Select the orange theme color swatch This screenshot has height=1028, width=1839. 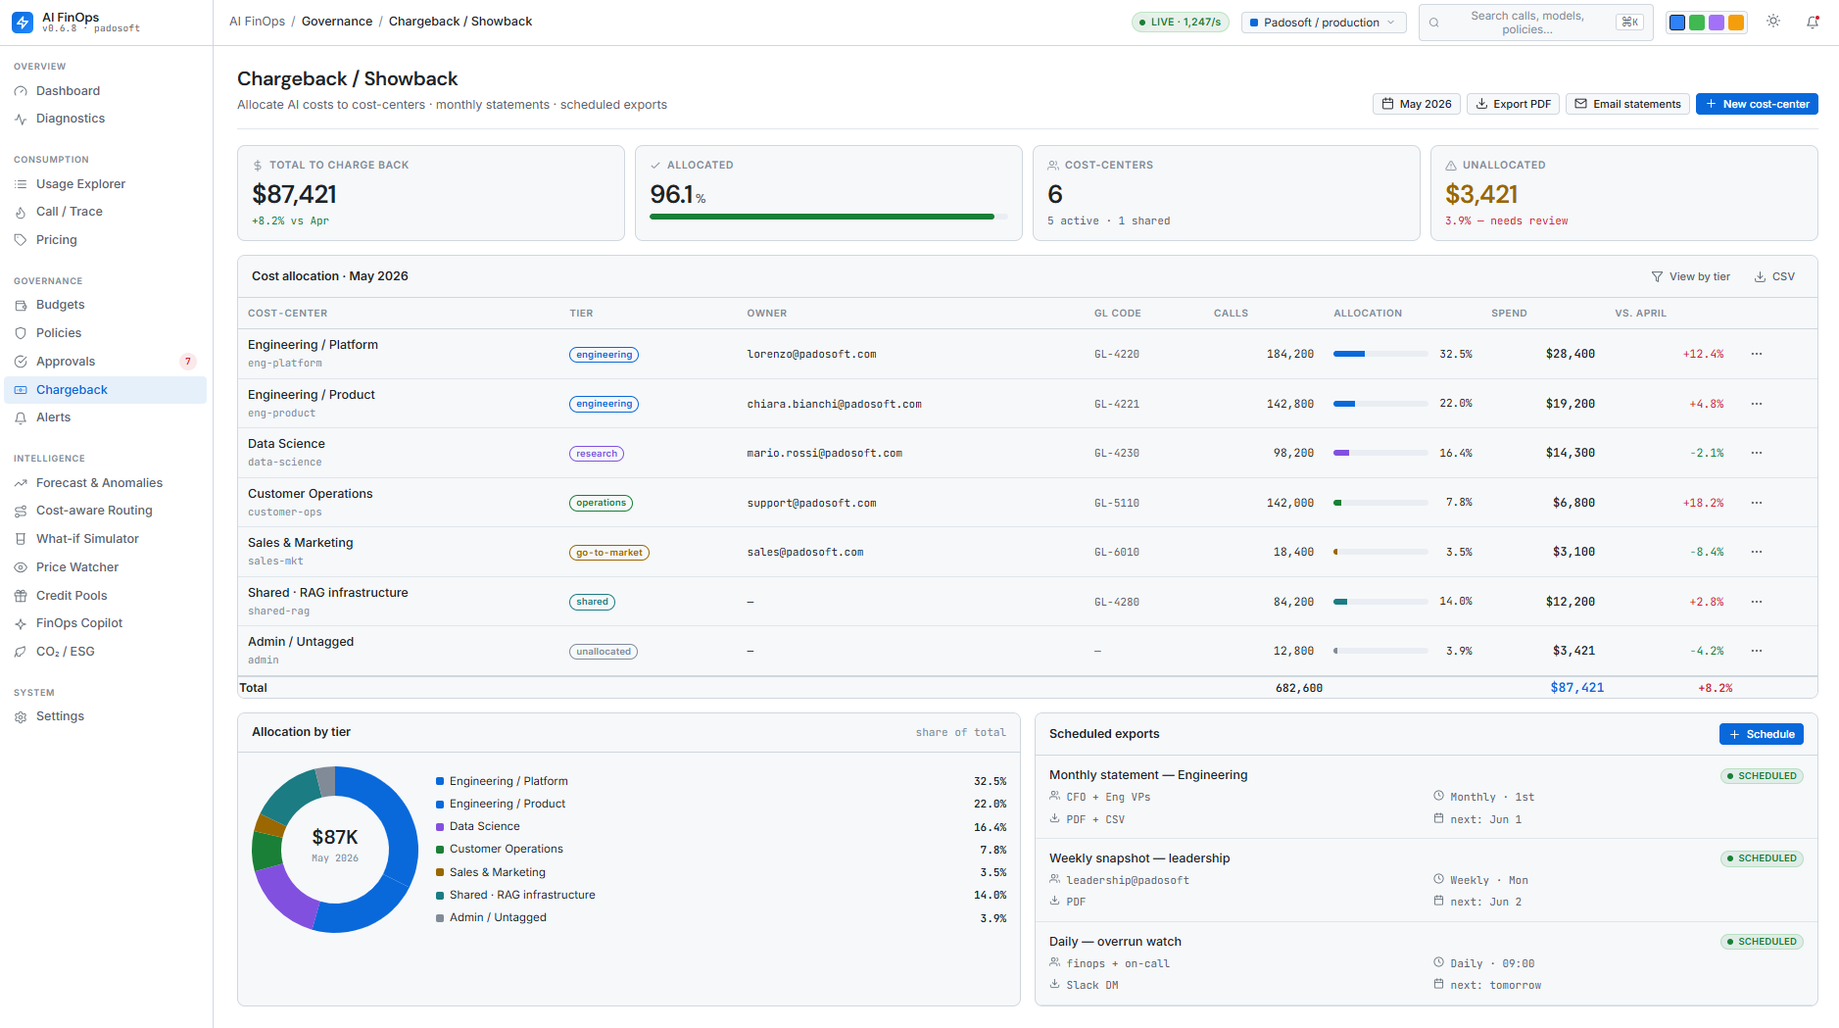pos(1736,23)
